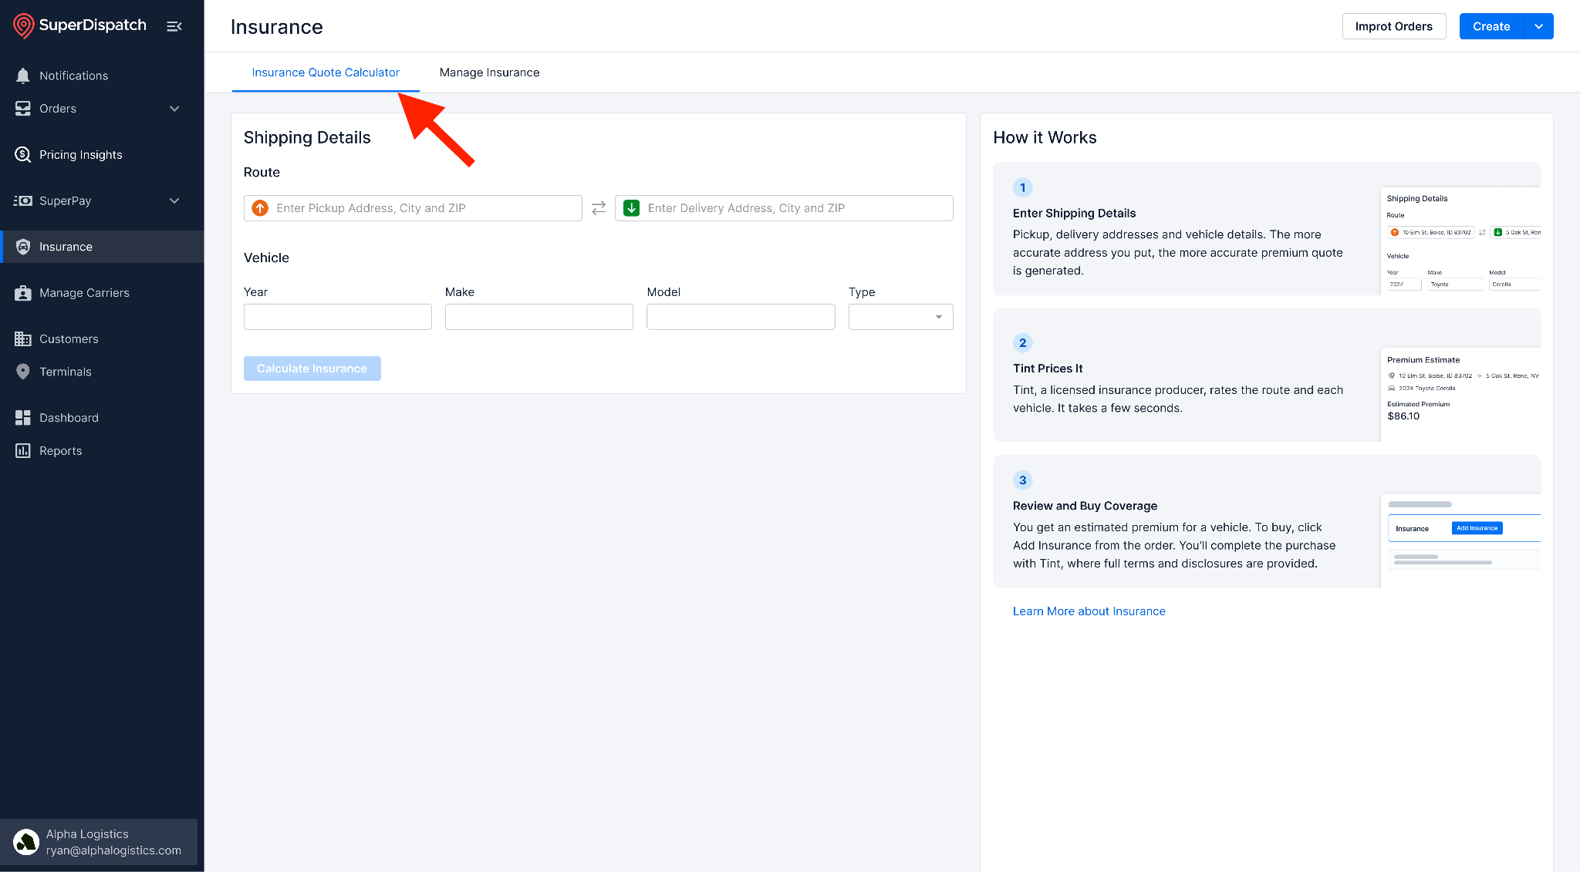Open the vehicle Type dropdown

(x=900, y=317)
